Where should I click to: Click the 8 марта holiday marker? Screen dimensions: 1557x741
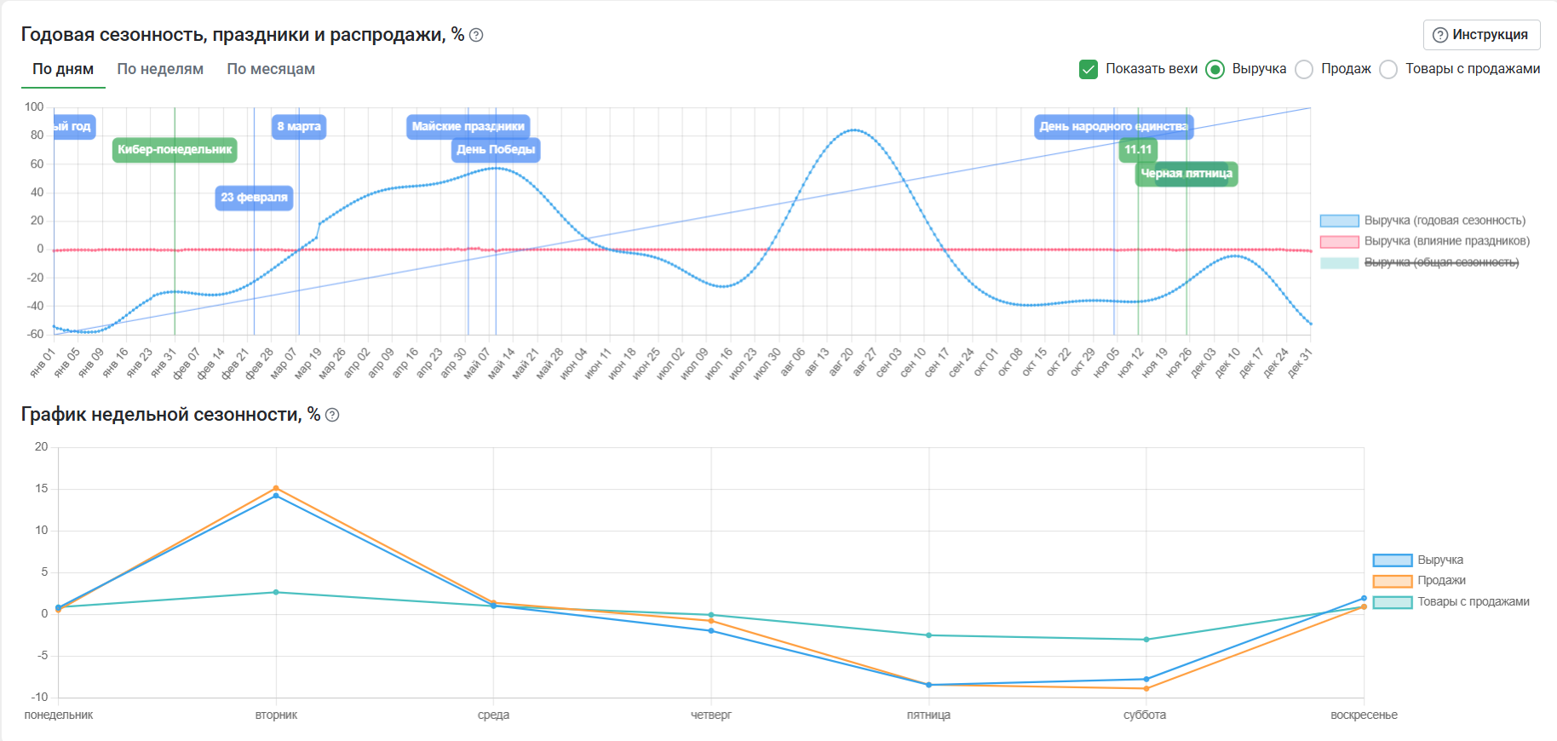point(299,127)
